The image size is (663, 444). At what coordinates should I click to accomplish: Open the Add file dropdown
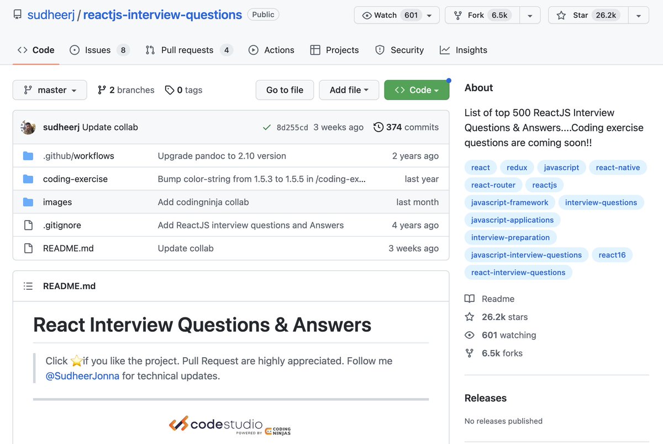click(349, 90)
